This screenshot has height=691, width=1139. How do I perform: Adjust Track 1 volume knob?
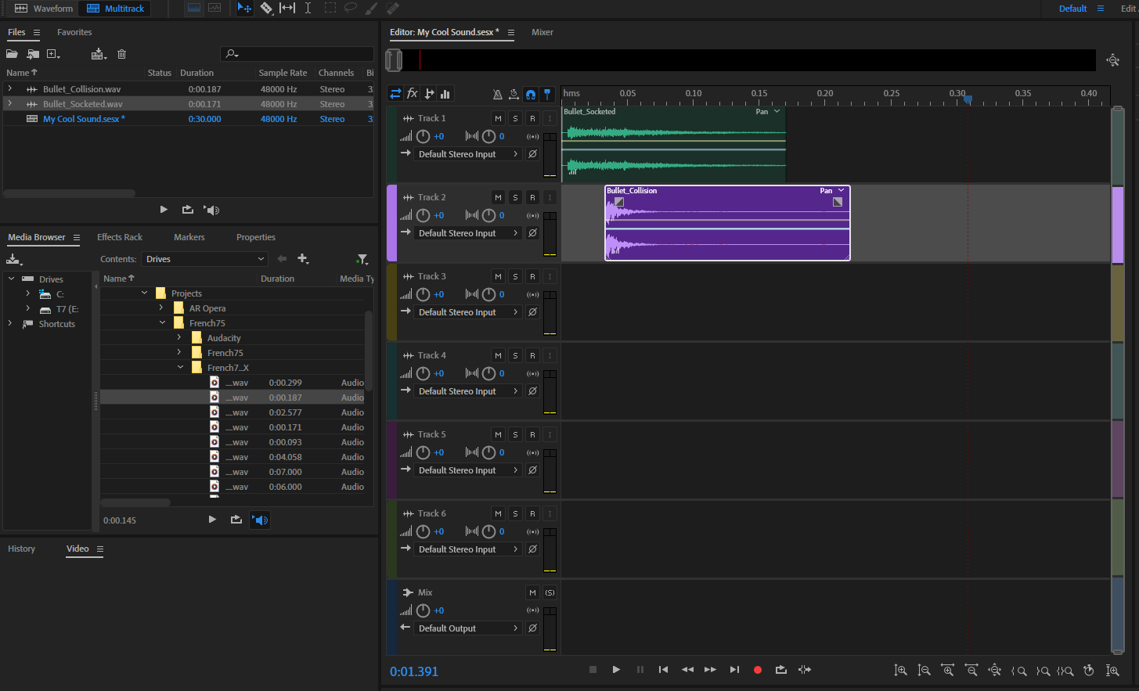[424, 136]
